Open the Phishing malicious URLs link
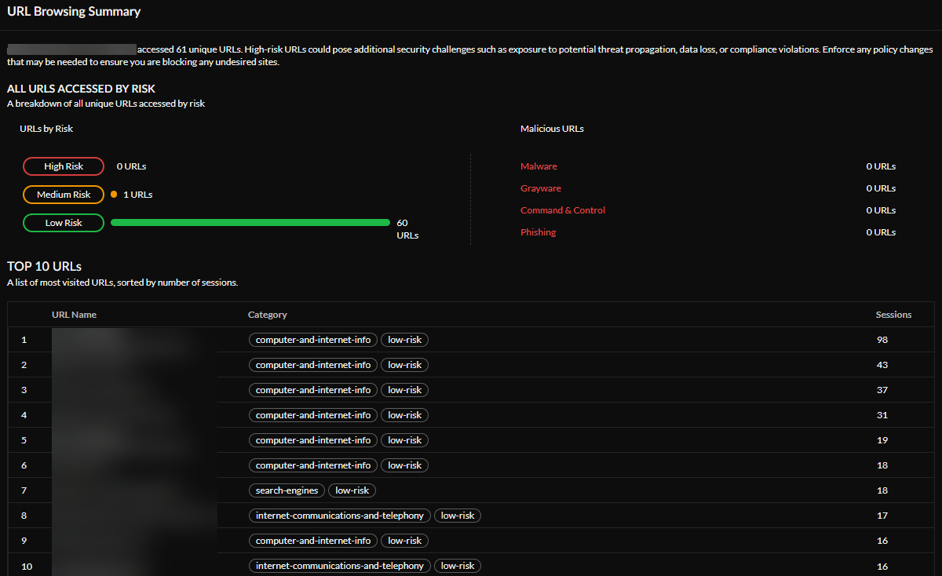Image resolution: width=942 pixels, height=576 pixels. 538,232
